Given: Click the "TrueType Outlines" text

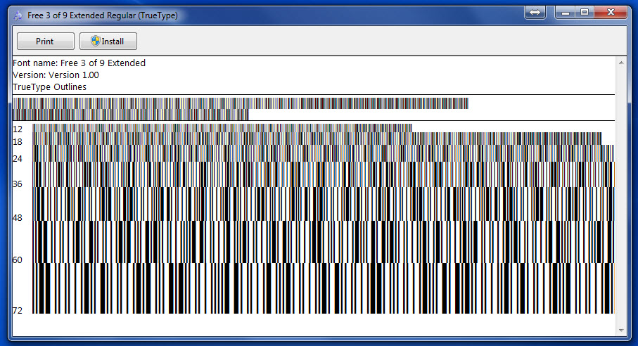Looking at the screenshot, I should (x=49, y=87).
